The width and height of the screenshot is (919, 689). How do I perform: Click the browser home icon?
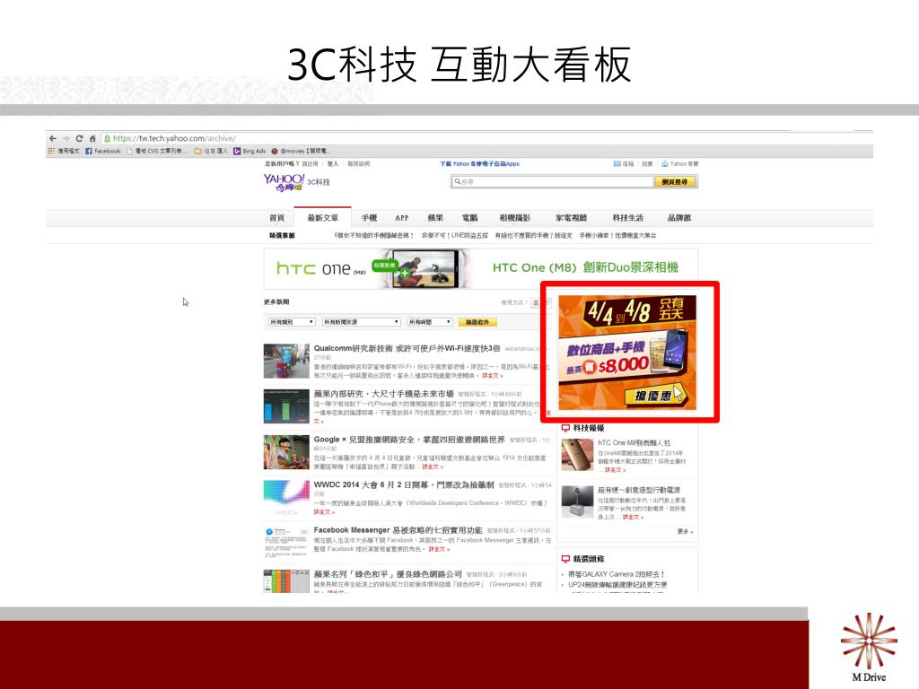[x=92, y=138]
